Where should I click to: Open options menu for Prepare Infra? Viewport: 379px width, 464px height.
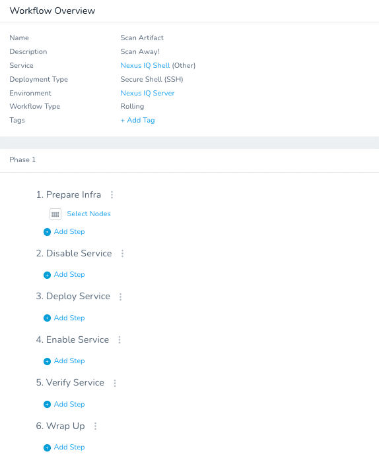coord(112,194)
